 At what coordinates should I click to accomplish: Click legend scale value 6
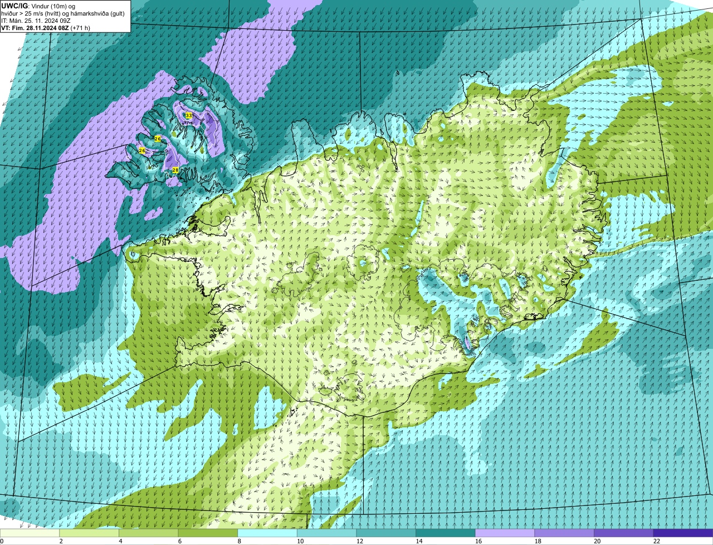click(180, 541)
